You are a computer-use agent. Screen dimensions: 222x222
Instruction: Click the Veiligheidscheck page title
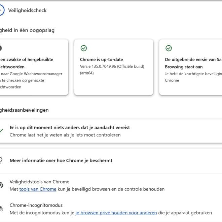(27, 10)
